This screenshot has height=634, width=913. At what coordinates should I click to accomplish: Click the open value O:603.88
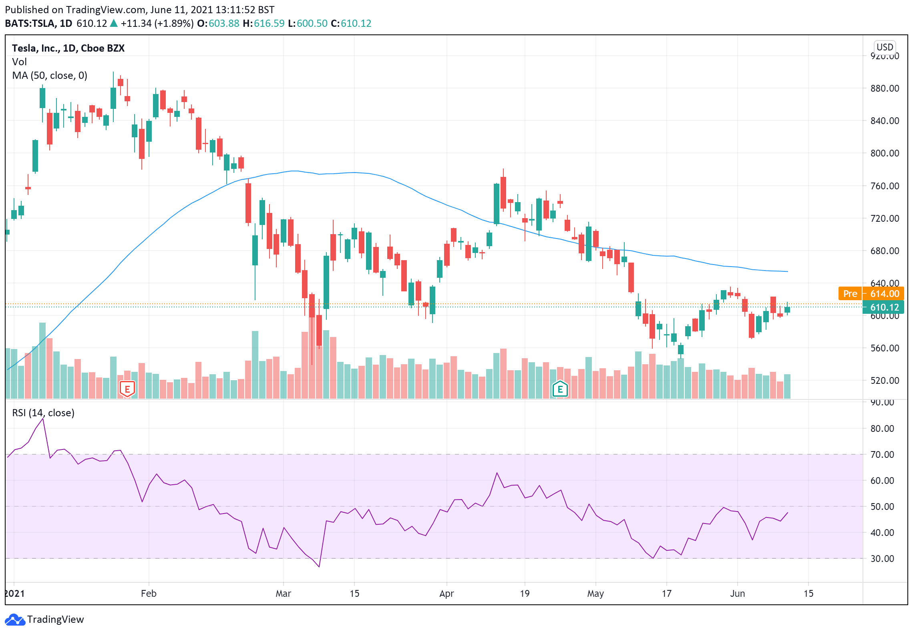[218, 23]
